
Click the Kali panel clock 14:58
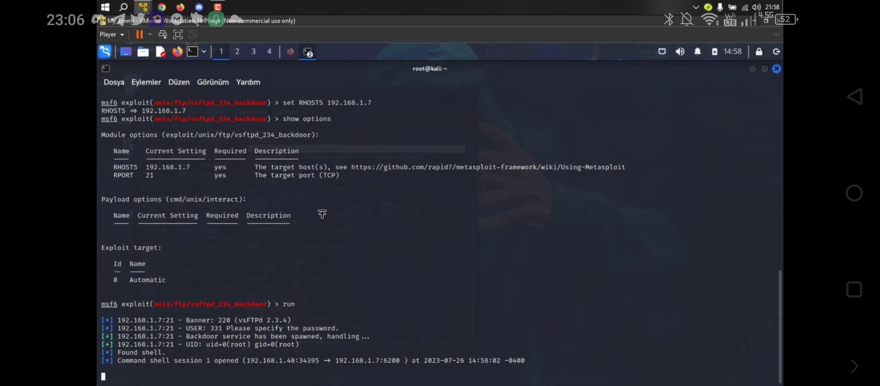point(733,52)
